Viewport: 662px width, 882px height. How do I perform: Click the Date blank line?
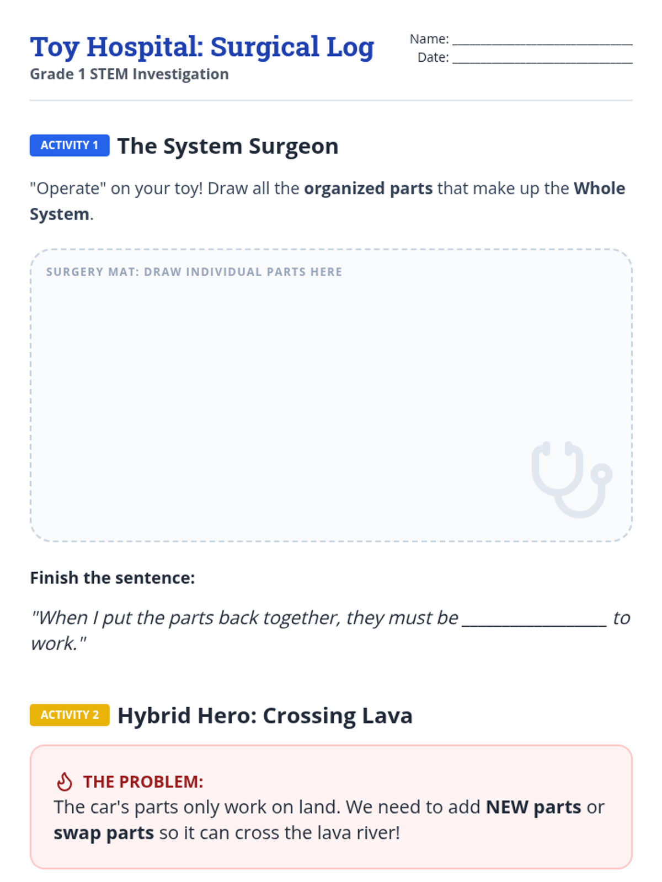(542, 58)
